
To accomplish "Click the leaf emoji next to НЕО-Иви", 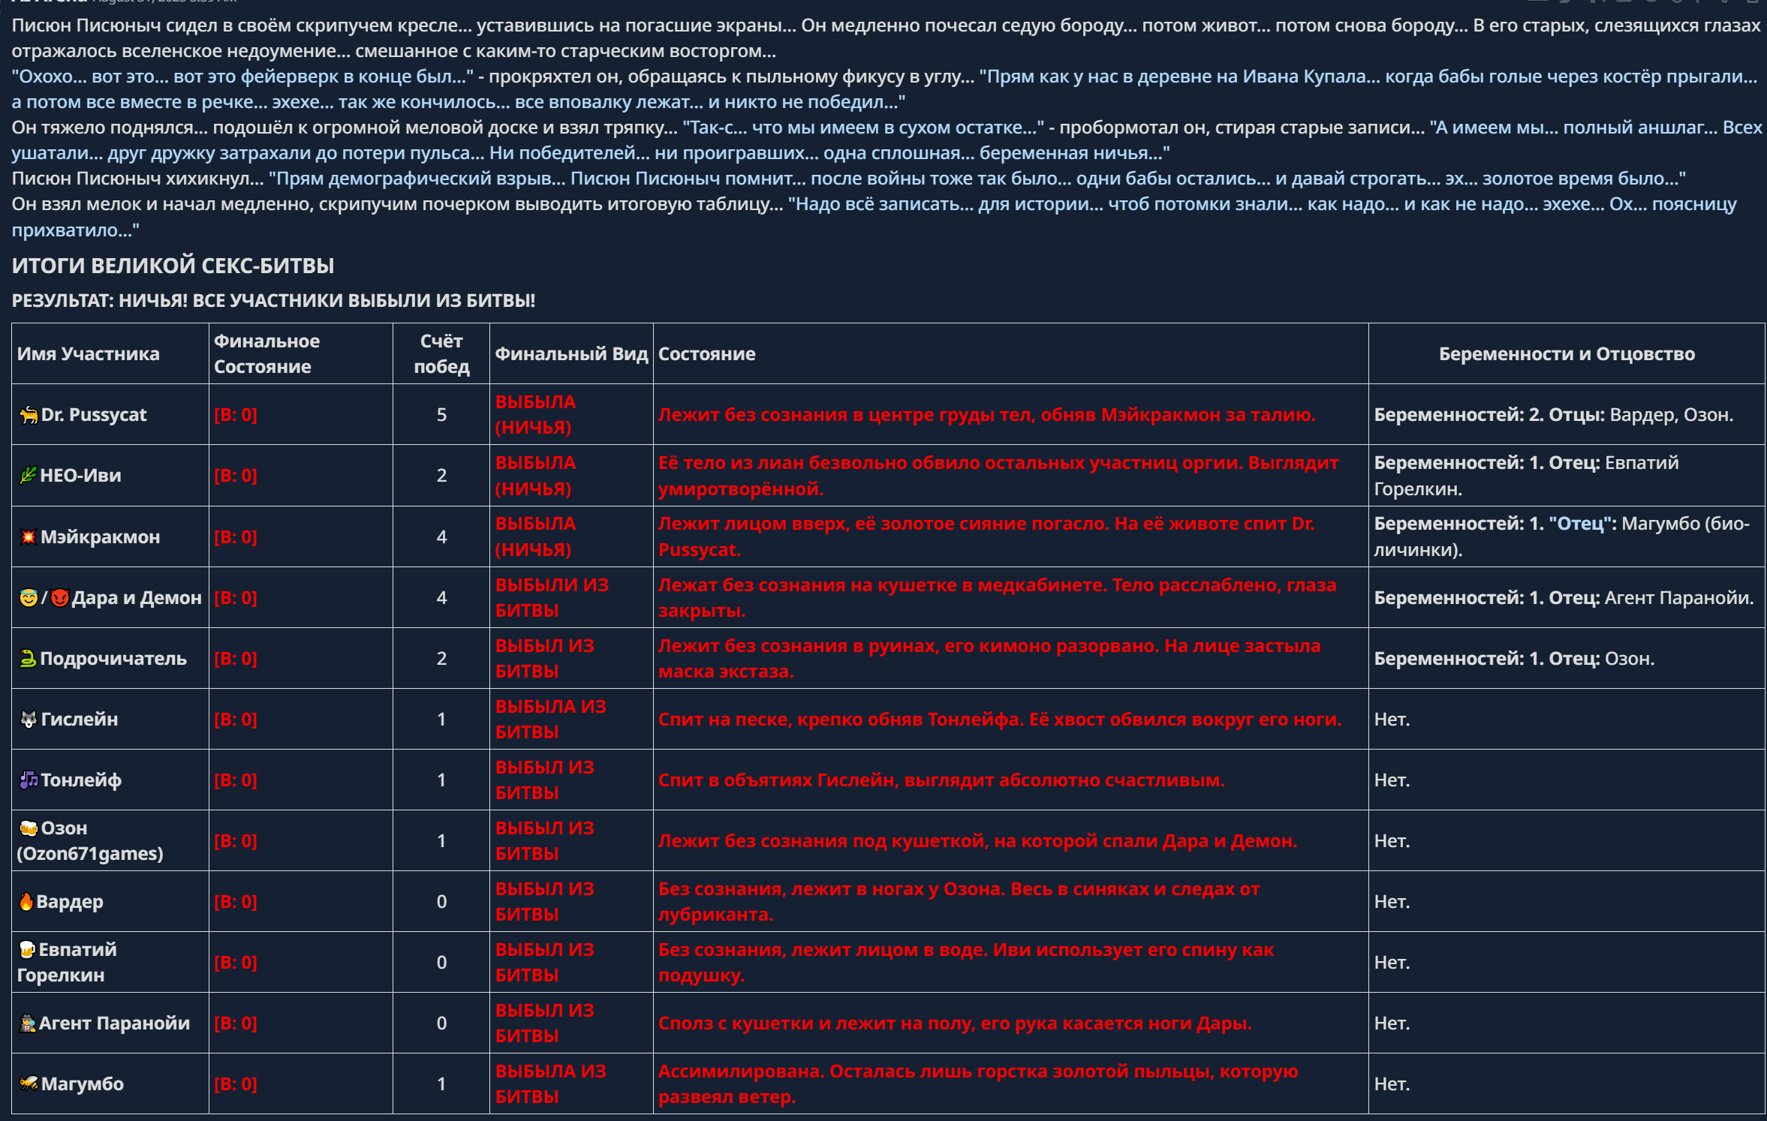I will (x=28, y=476).
